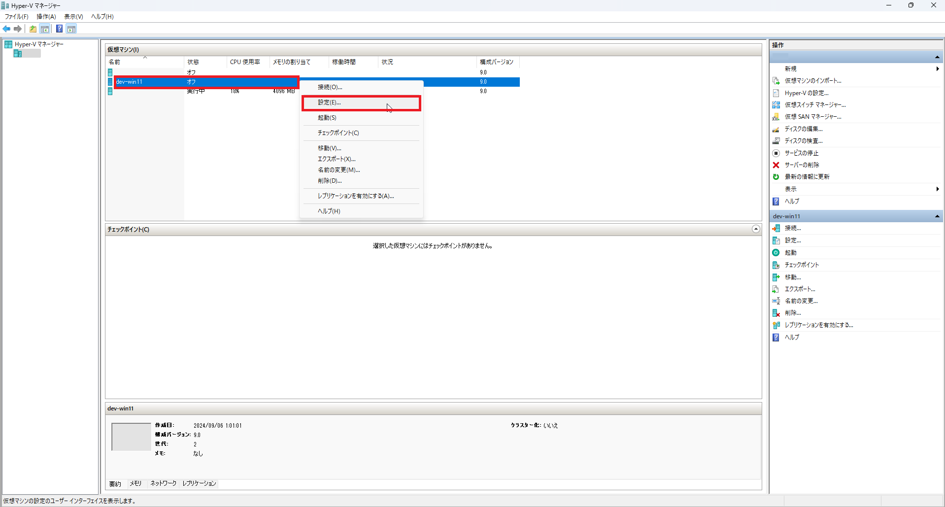Click the VM icon of dev-win11 row

110,82
